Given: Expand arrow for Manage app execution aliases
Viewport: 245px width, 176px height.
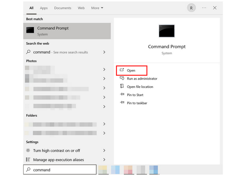Looking at the screenshot, I should tap(104, 160).
